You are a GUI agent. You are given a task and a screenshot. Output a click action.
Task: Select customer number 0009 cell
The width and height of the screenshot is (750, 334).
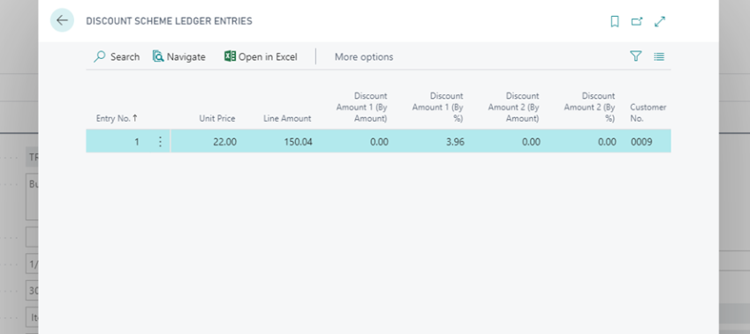[x=648, y=142]
